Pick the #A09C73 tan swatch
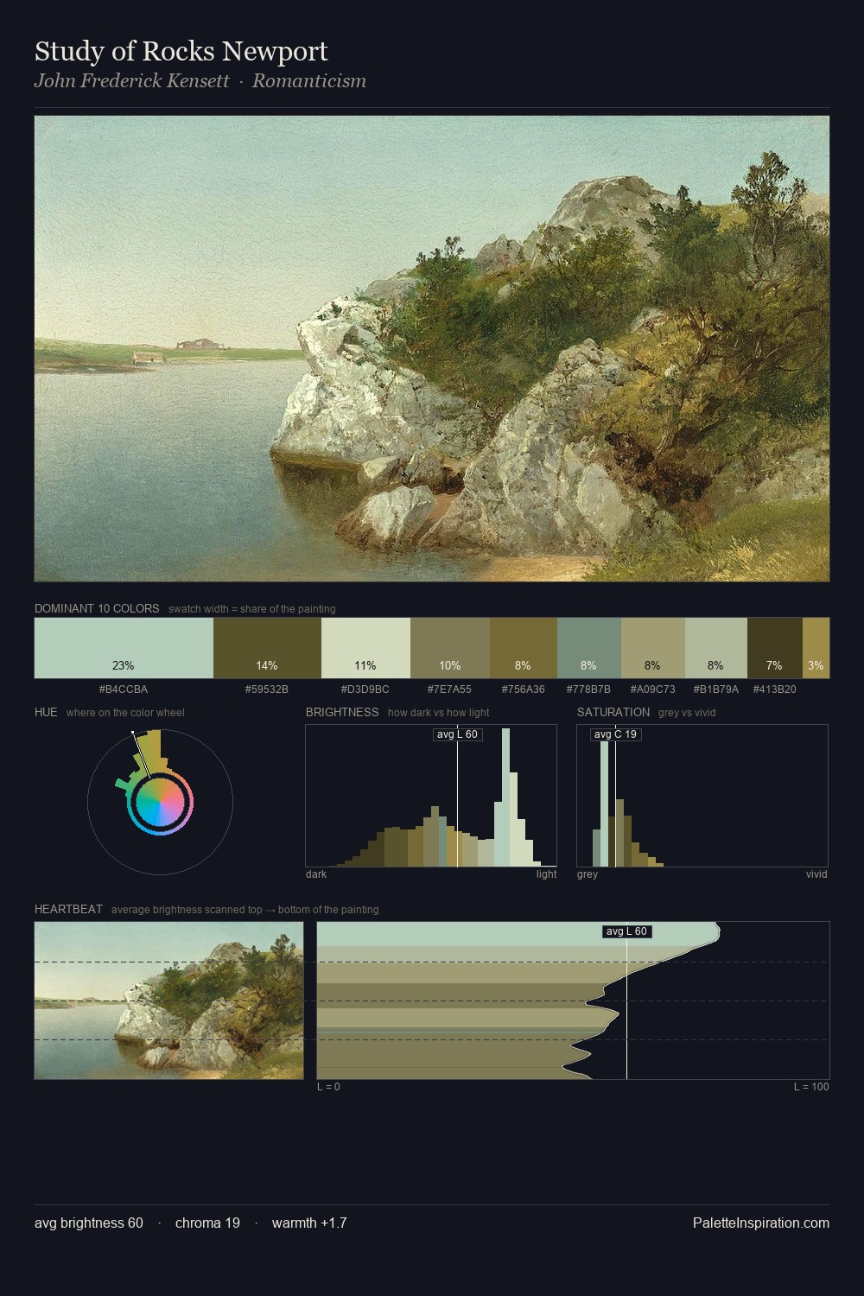 click(653, 648)
